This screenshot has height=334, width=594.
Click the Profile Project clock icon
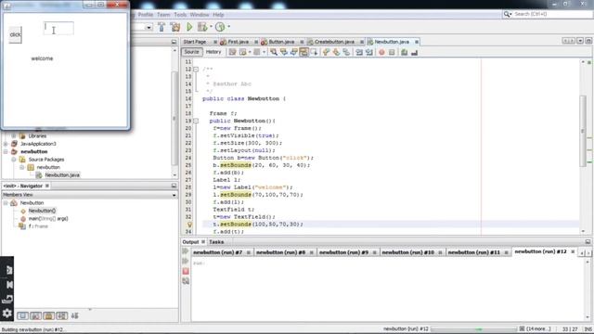220,27
